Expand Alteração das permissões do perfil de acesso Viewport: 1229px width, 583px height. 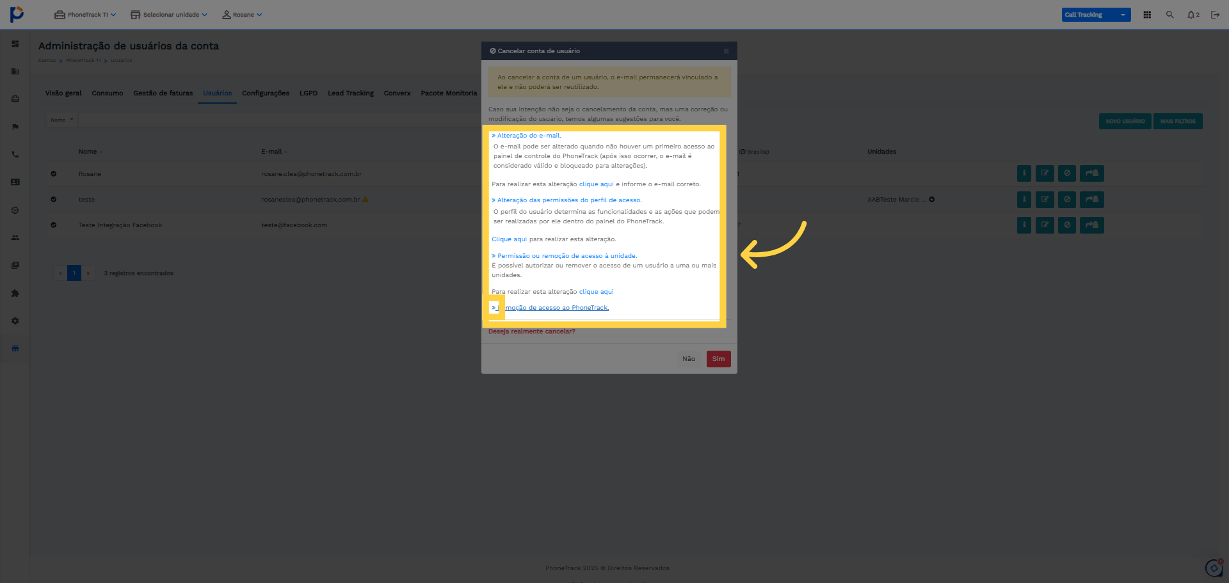(566, 200)
